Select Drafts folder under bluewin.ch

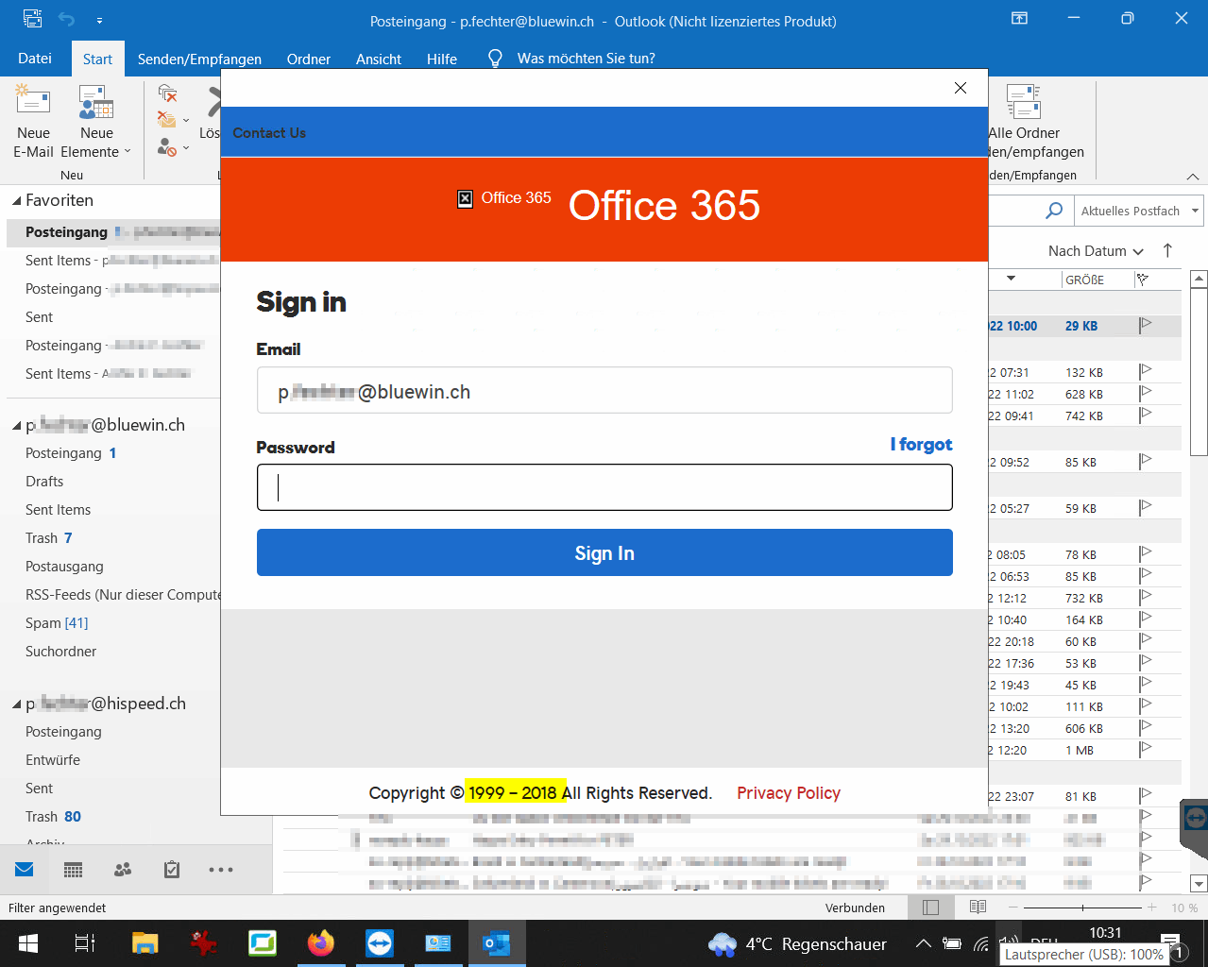[x=44, y=482]
